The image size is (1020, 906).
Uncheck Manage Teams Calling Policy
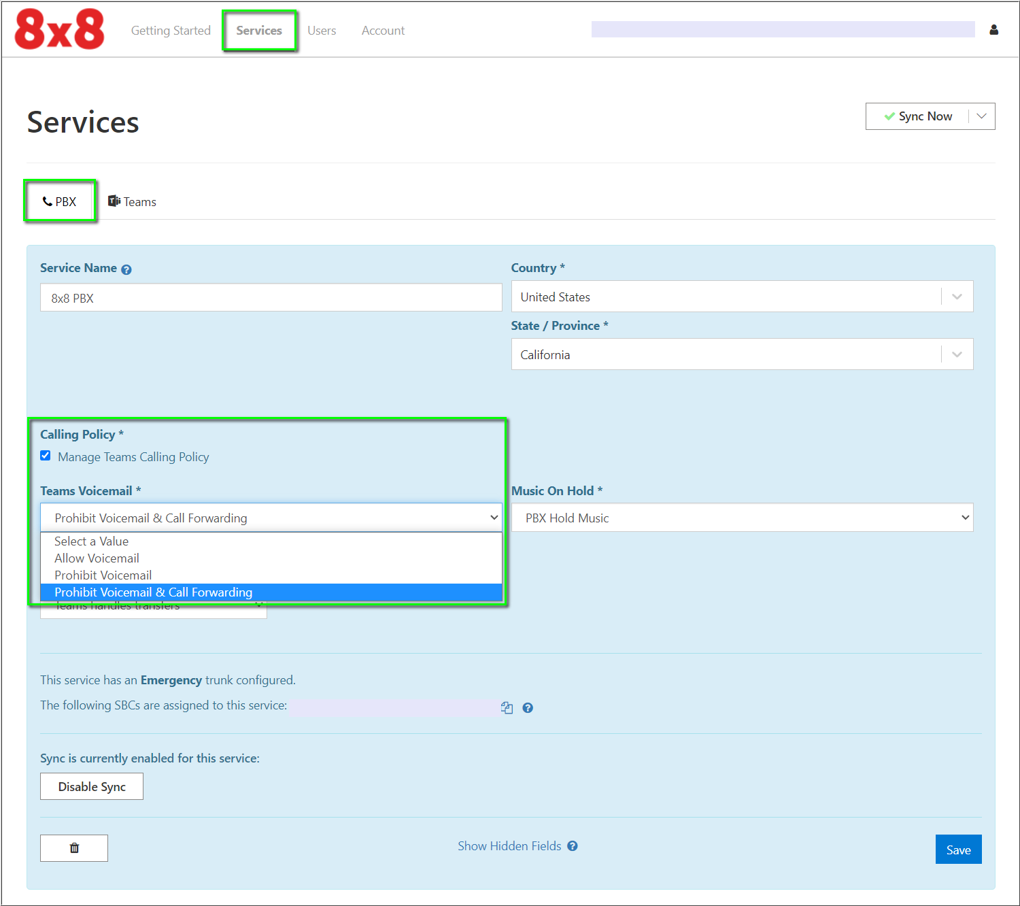click(45, 455)
